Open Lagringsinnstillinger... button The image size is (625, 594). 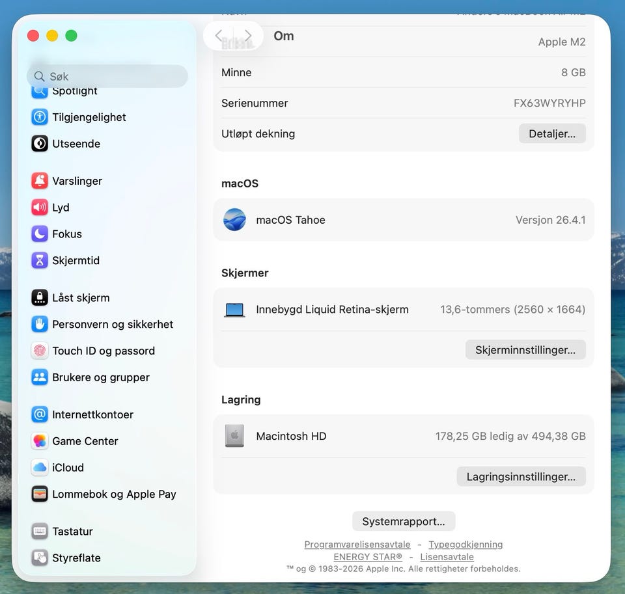click(x=521, y=476)
